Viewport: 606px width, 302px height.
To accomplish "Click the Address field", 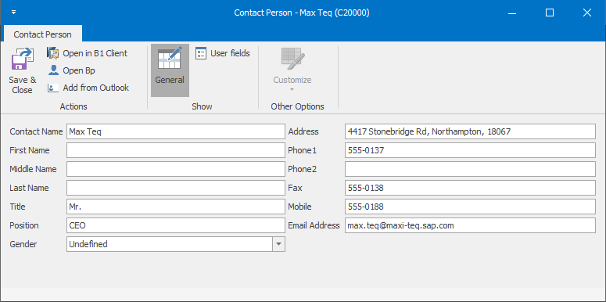I will (x=470, y=131).
